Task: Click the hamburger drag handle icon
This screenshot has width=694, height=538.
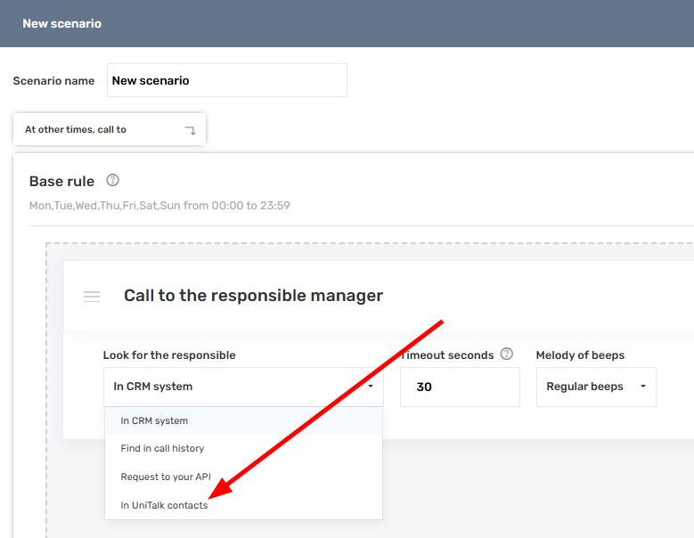Action: 92,297
